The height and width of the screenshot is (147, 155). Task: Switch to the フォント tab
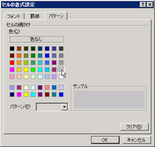pyautogui.click(x=14, y=16)
